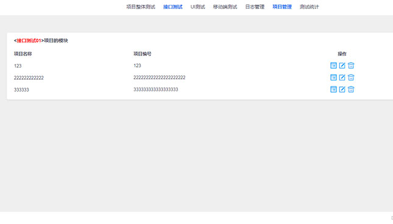The height and width of the screenshot is (224, 393).
Task: Click the 项目名称 column header
Action: coord(23,54)
